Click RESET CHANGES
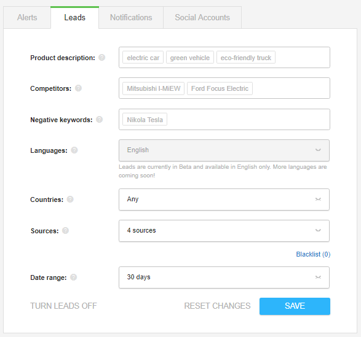Viewport: 361px width, 337px height. pos(217,306)
